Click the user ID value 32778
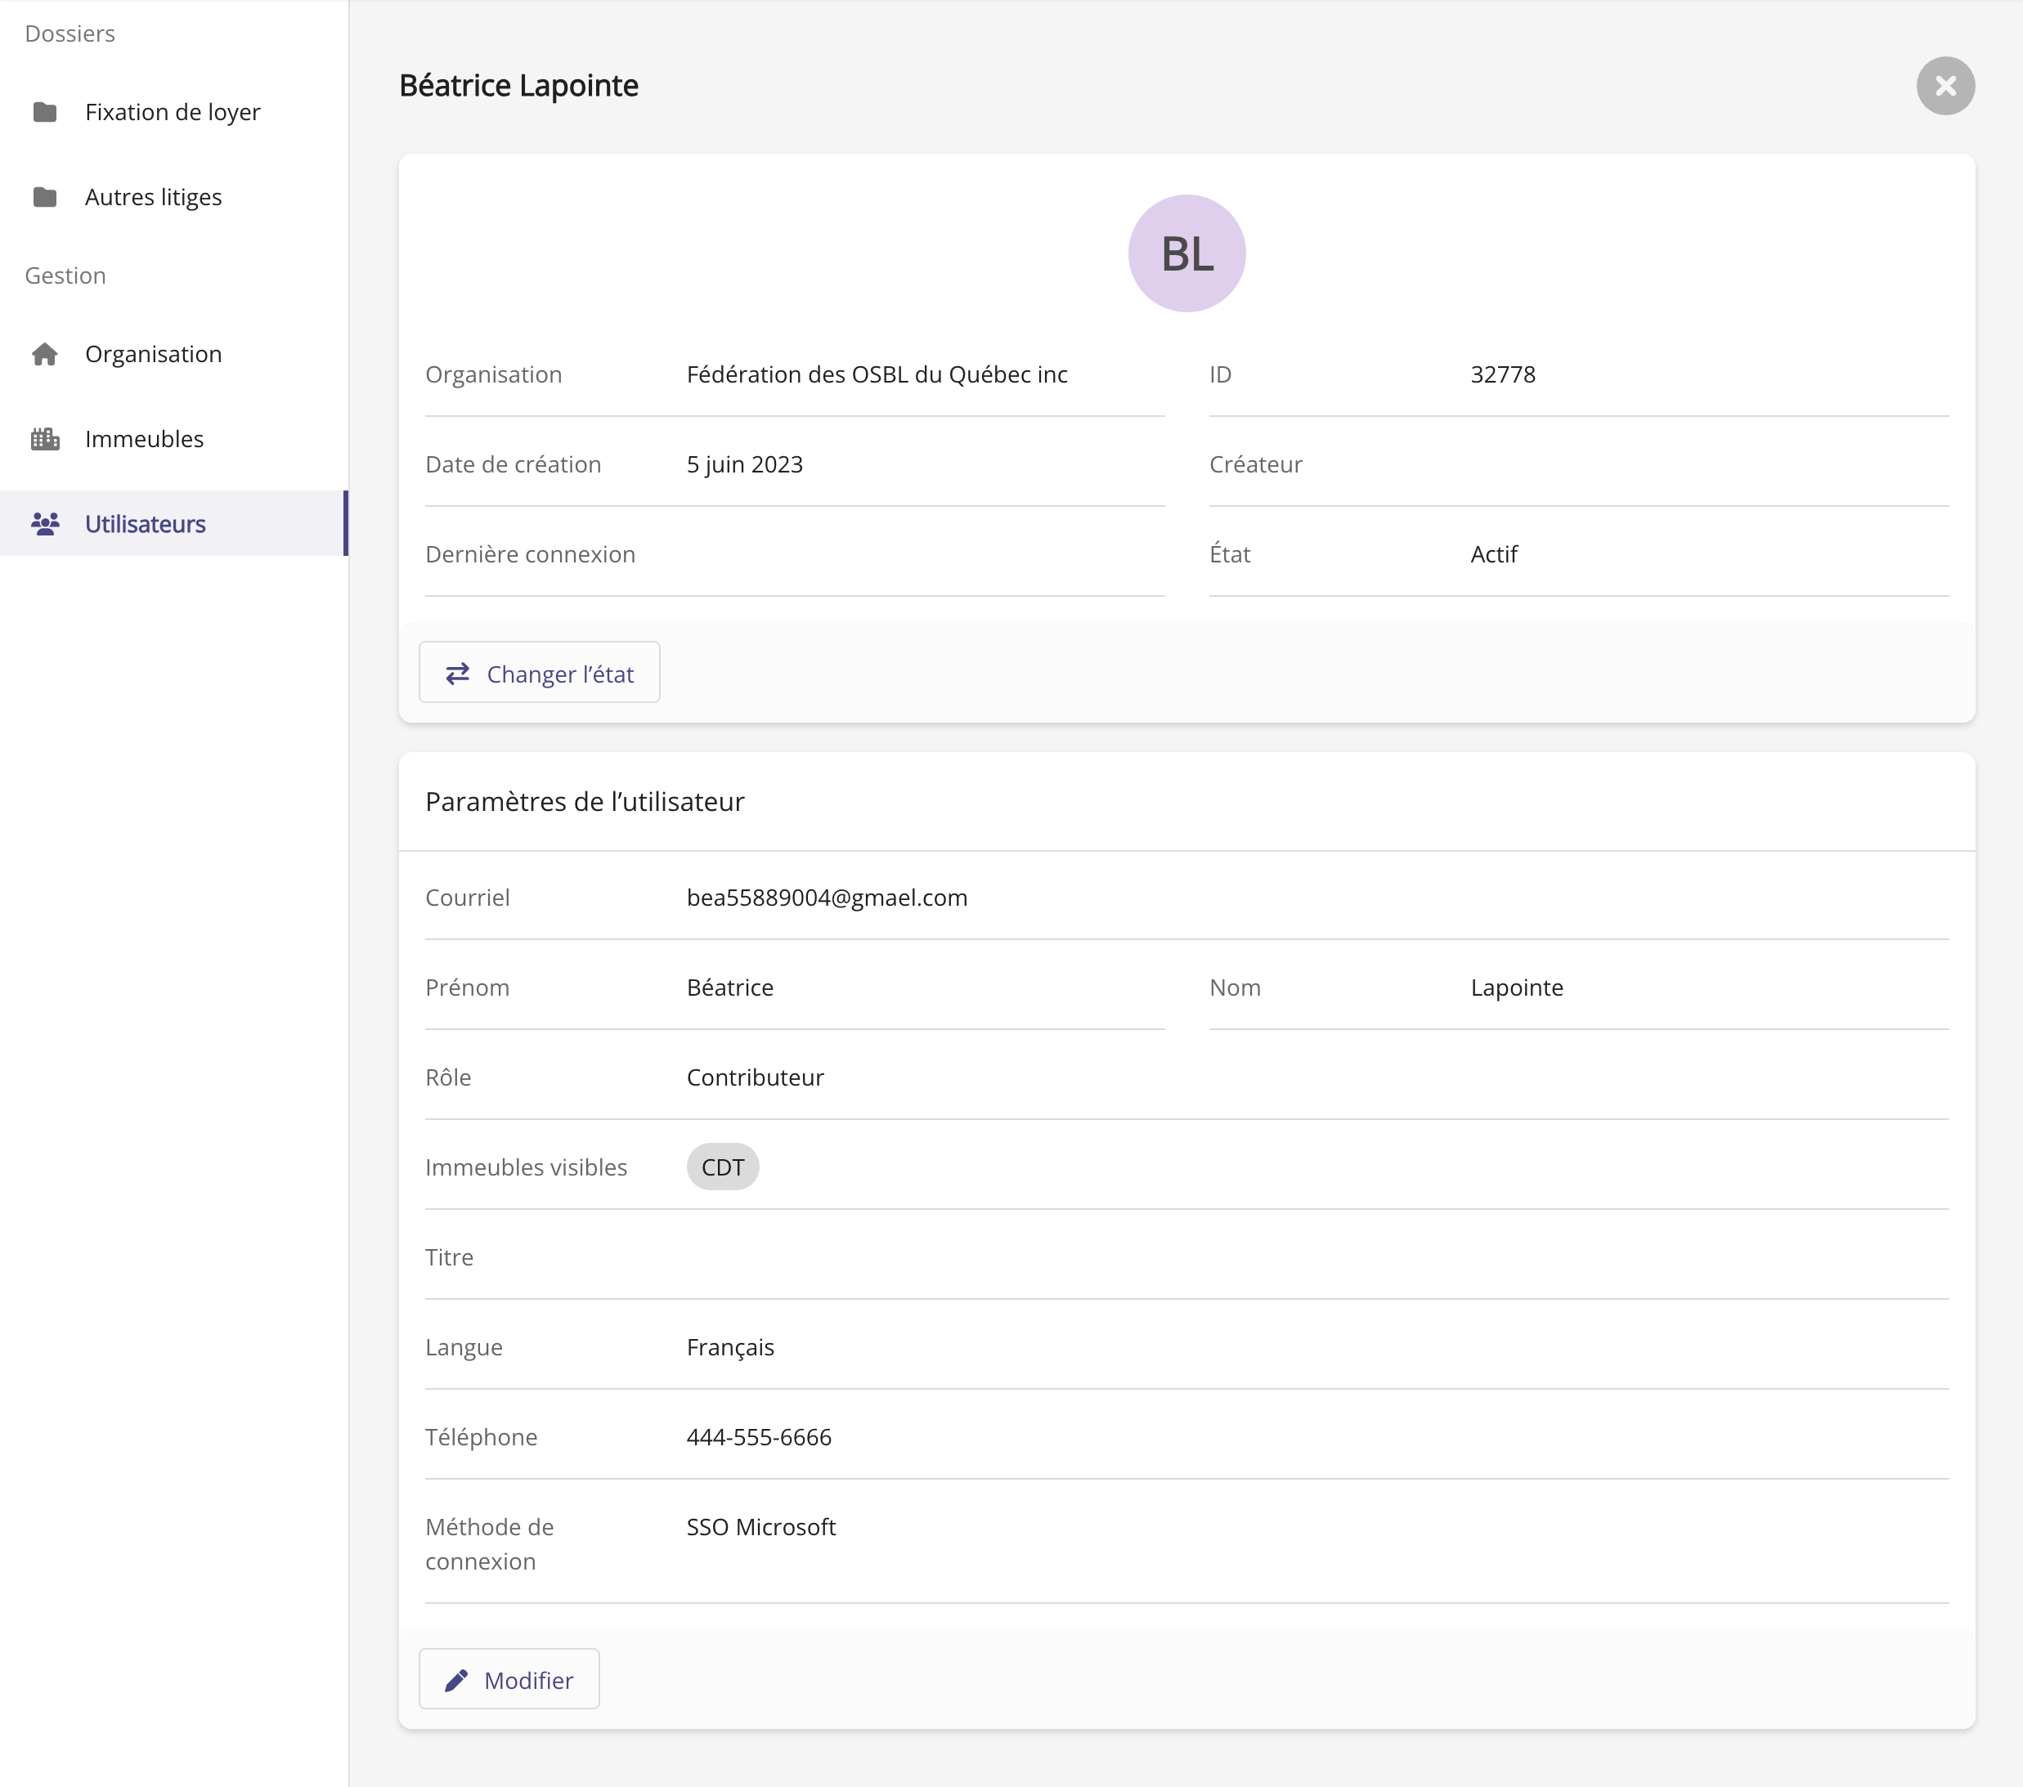 (x=1502, y=374)
